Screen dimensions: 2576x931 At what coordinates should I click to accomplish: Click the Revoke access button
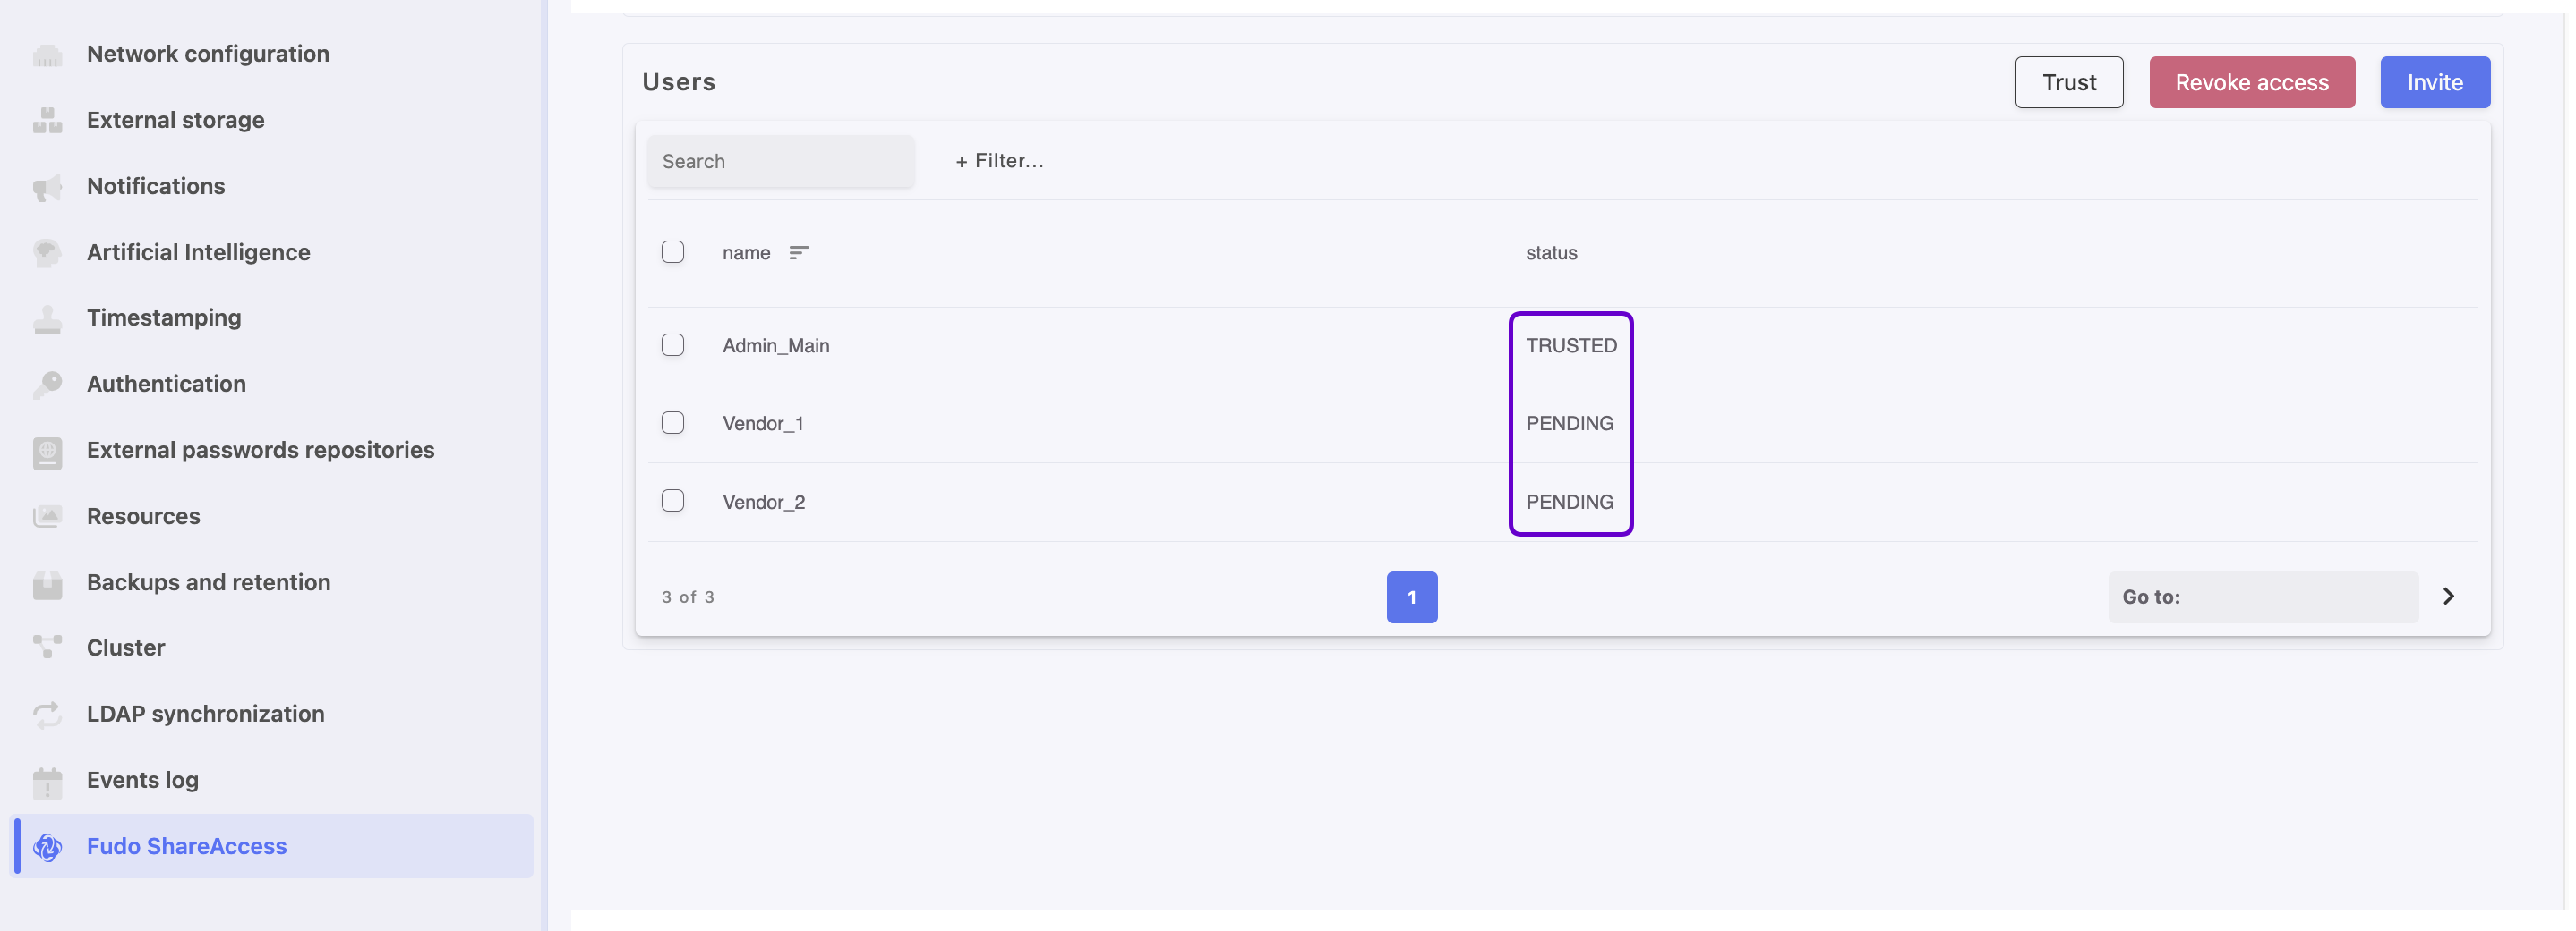(x=2252, y=82)
